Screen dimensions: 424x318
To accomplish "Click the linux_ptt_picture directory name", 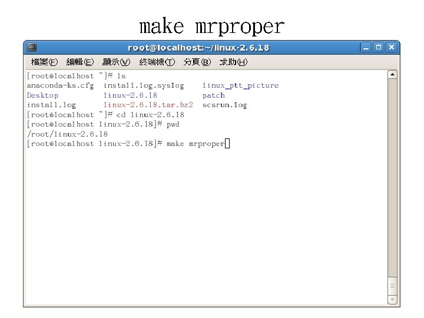I will [x=240, y=86].
